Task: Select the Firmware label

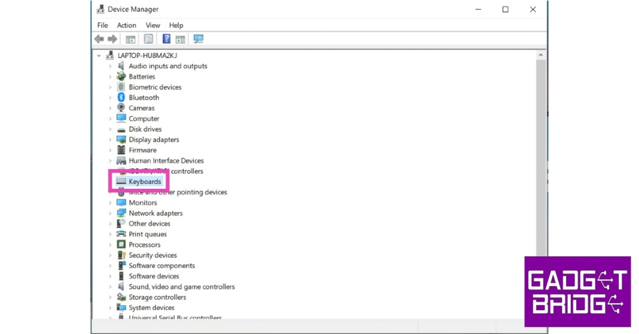Action: [x=142, y=150]
